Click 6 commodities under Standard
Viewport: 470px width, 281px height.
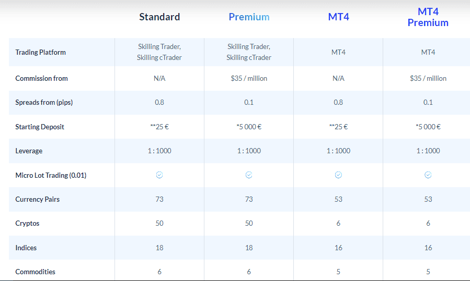pyautogui.click(x=159, y=272)
